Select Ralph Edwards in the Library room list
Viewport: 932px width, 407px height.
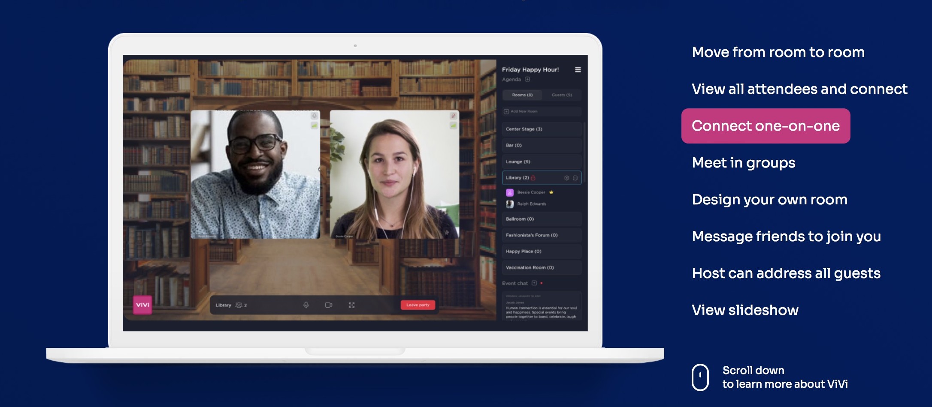point(532,204)
